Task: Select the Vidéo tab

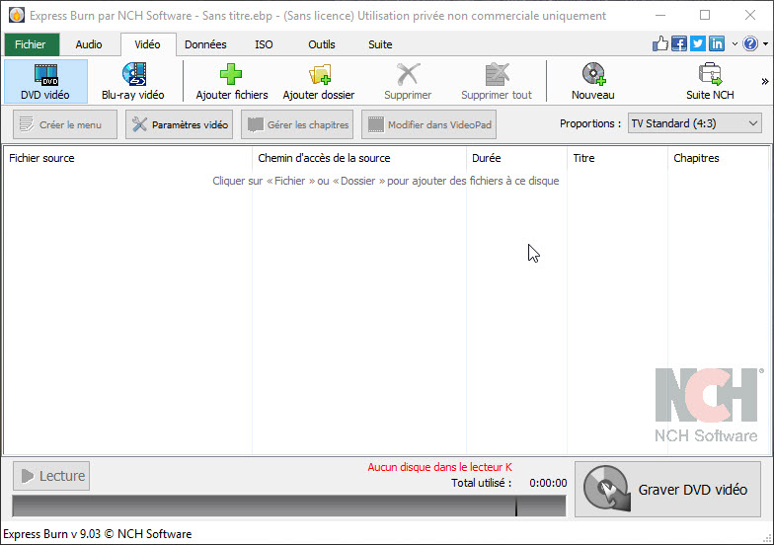Action: point(148,44)
